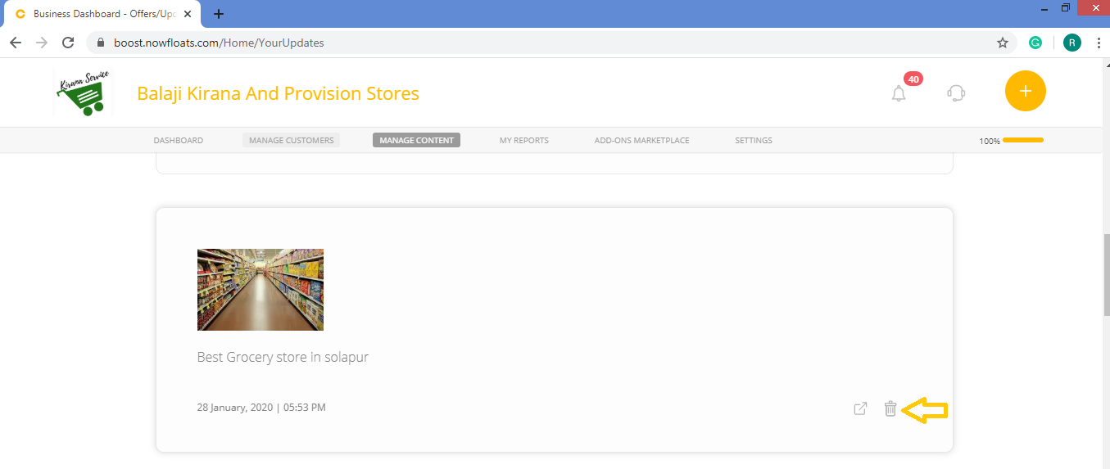This screenshot has height=469, width=1110.
Task: Click the grocery store aisle thumbnail
Action: tap(261, 290)
